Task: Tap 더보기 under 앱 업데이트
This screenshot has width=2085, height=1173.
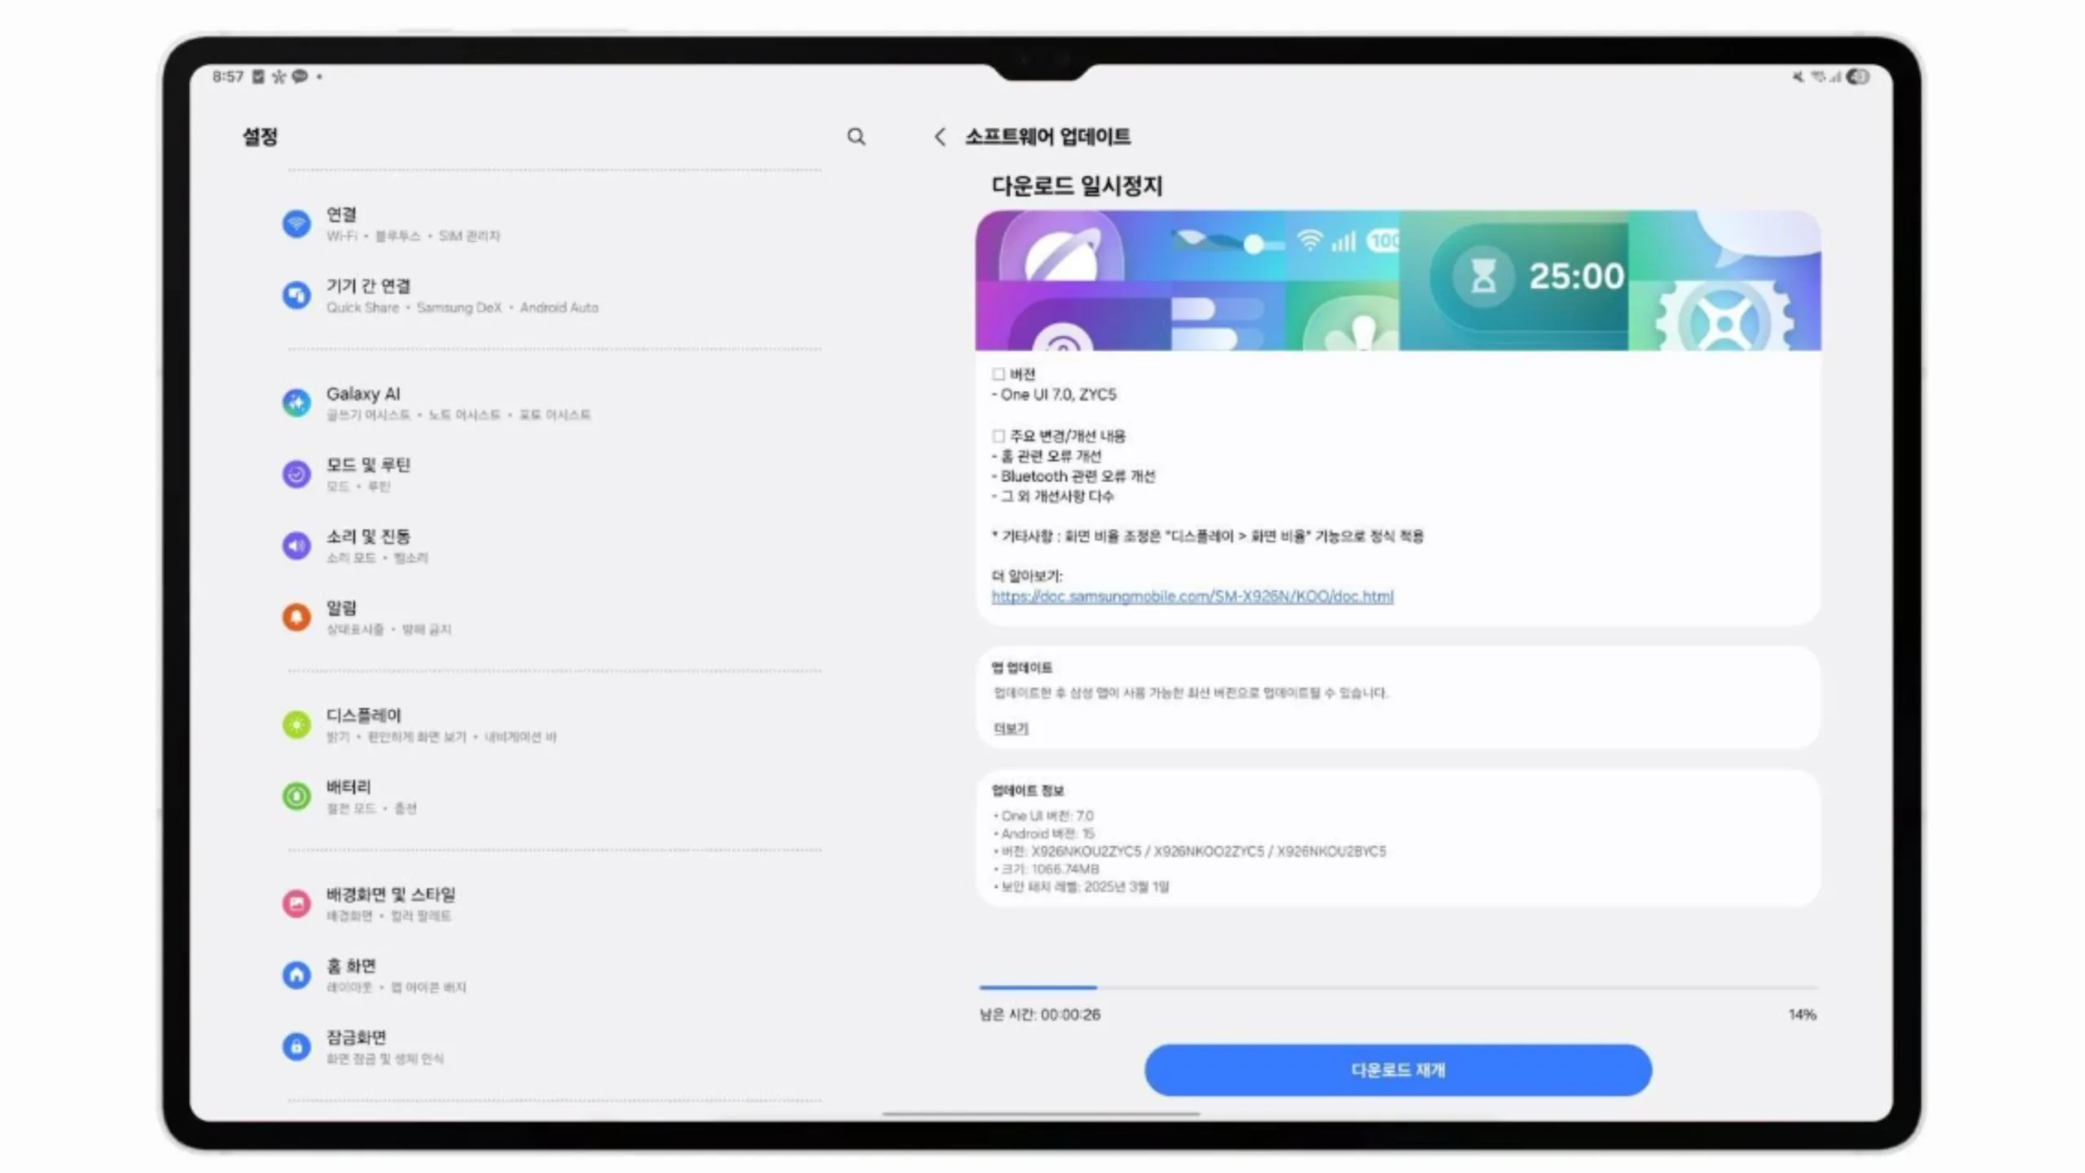Action: click(1010, 728)
